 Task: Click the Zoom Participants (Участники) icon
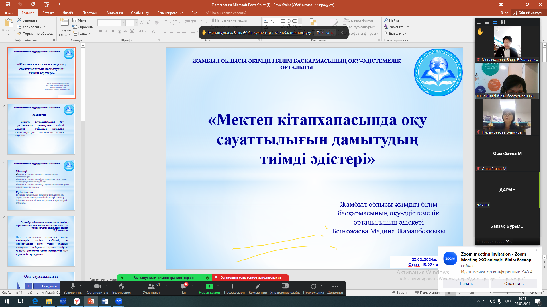point(151,286)
